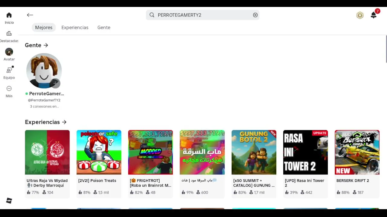Screen dimensions: 387x217
Task: Switch to the Experiencias tab
Action: (x=75, y=27)
